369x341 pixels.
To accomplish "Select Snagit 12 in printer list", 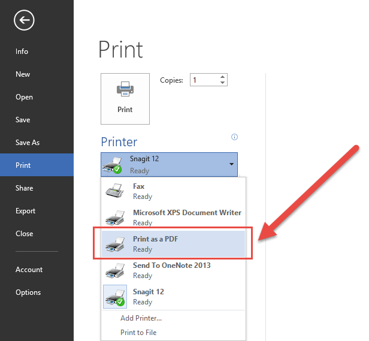I will (174, 297).
